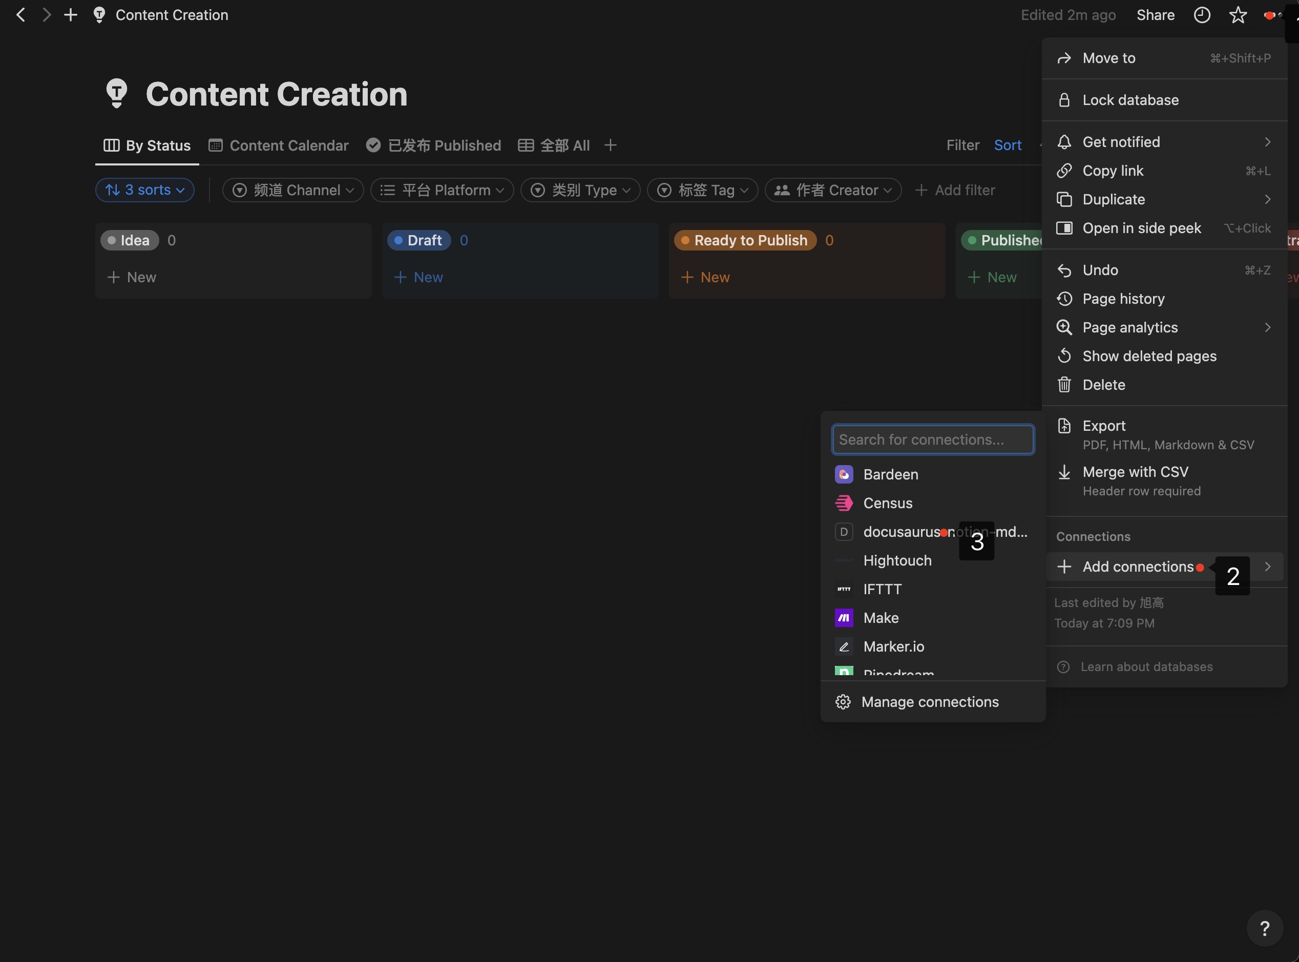Lock database from the menu
The width and height of the screenshot is (1299, 962).
point(1130,100)
